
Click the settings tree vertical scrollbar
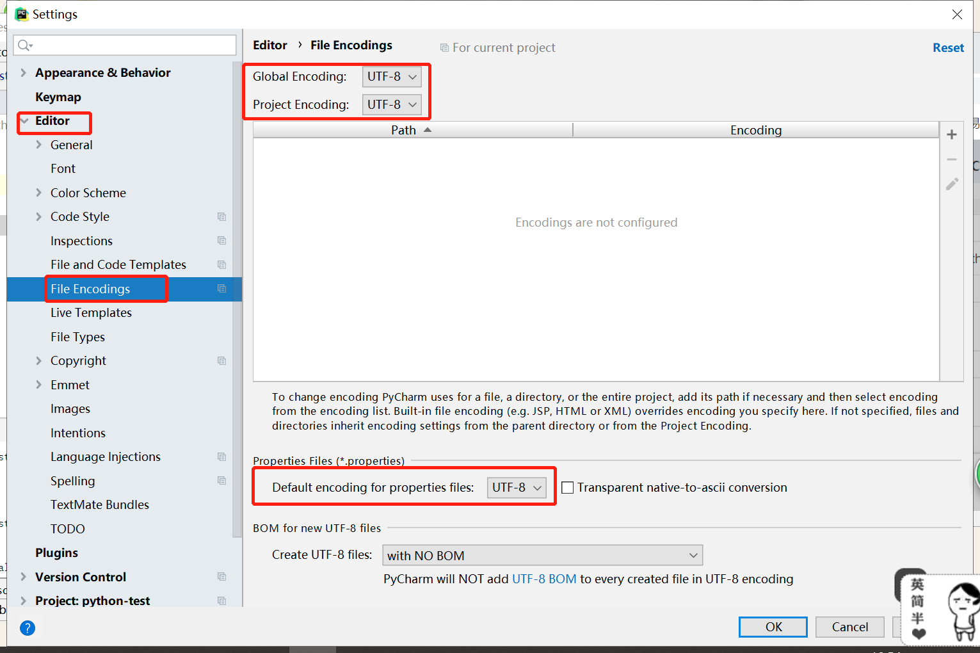[x=237, y=301]
